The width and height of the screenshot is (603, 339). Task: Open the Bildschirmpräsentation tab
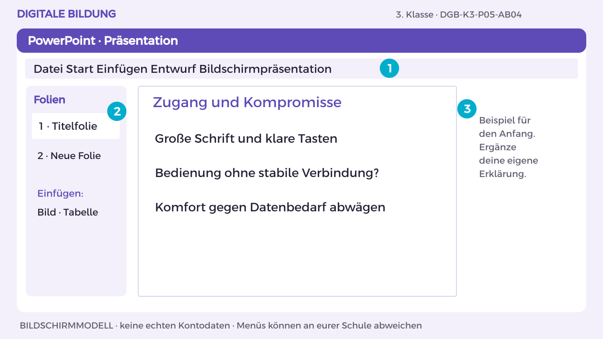[x=265, y=69]
